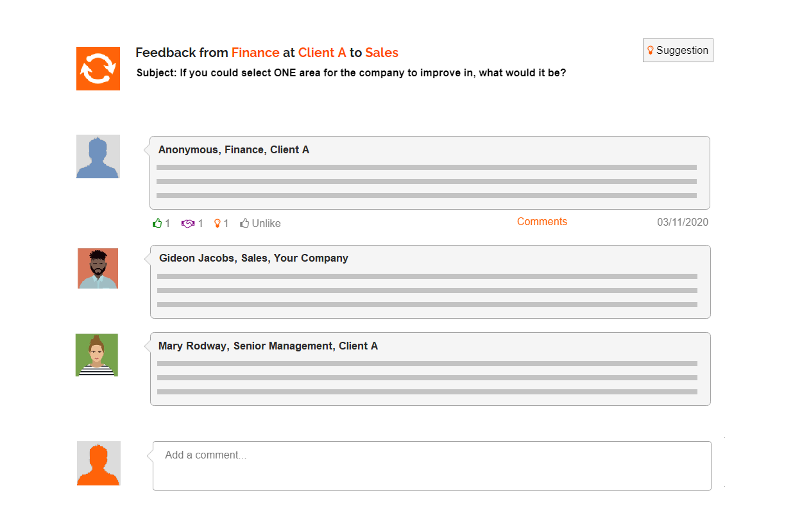This screenshot has height=513, width=802.
Task: Click the orange Client A header link
Action: [322, 53]
